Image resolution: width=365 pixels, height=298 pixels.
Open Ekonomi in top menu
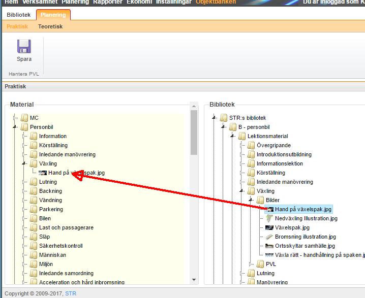pyautogui.click(x=139, y=2)
